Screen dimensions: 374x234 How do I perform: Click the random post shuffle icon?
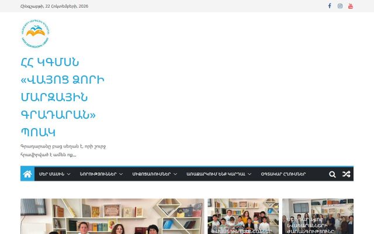347,174
